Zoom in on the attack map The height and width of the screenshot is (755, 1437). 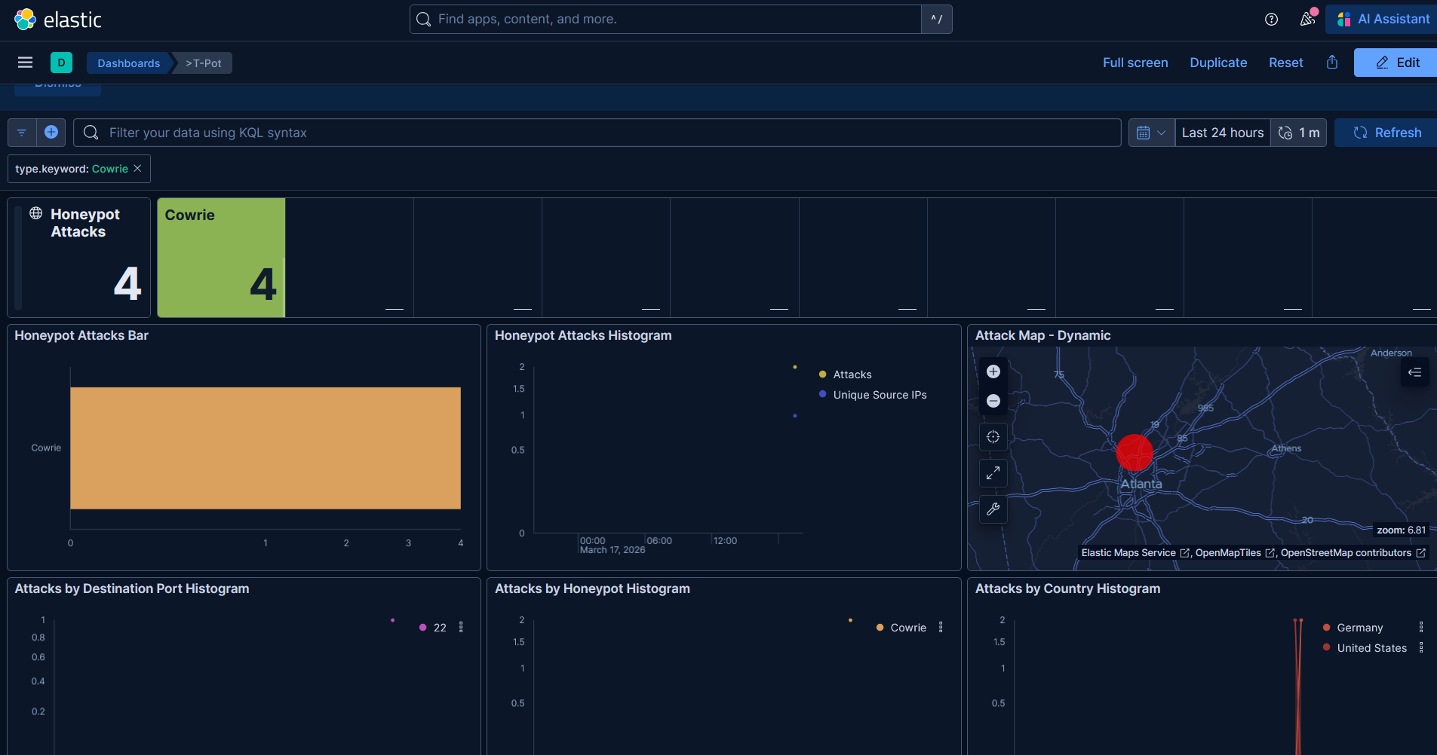tap(993, 371)
